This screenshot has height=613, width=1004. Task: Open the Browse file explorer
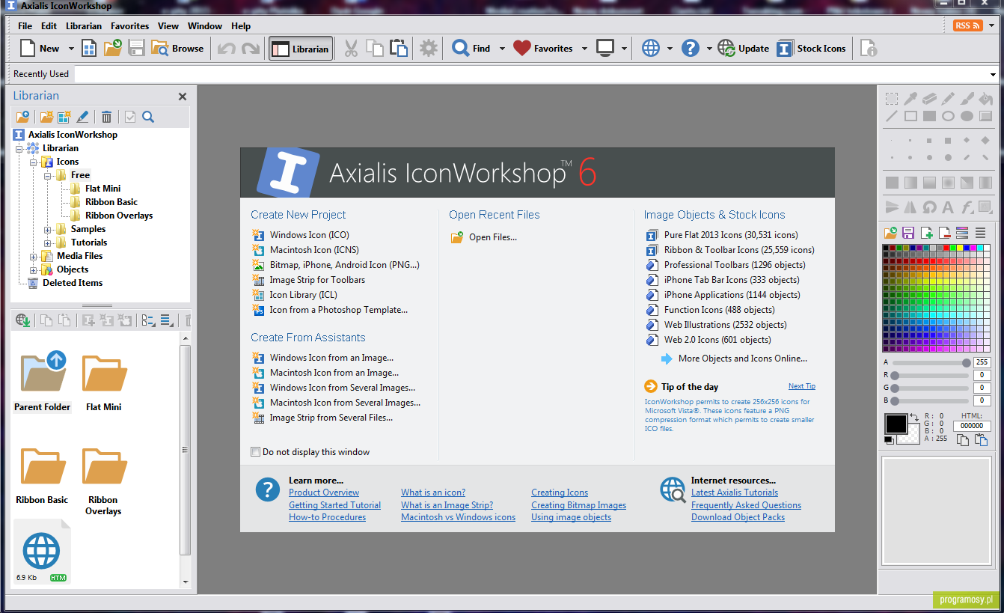click(177, 49)
